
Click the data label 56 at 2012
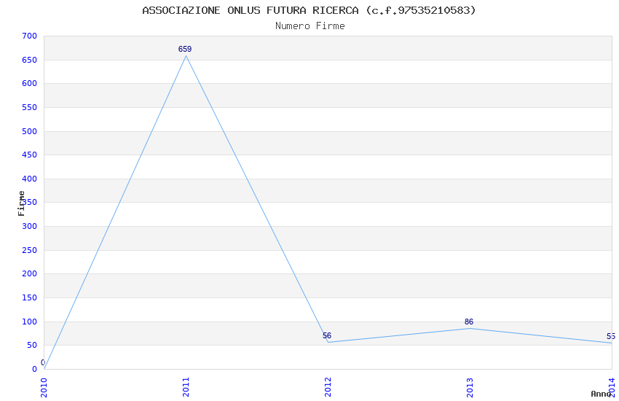pyautogui.click(x=327, y=335)
